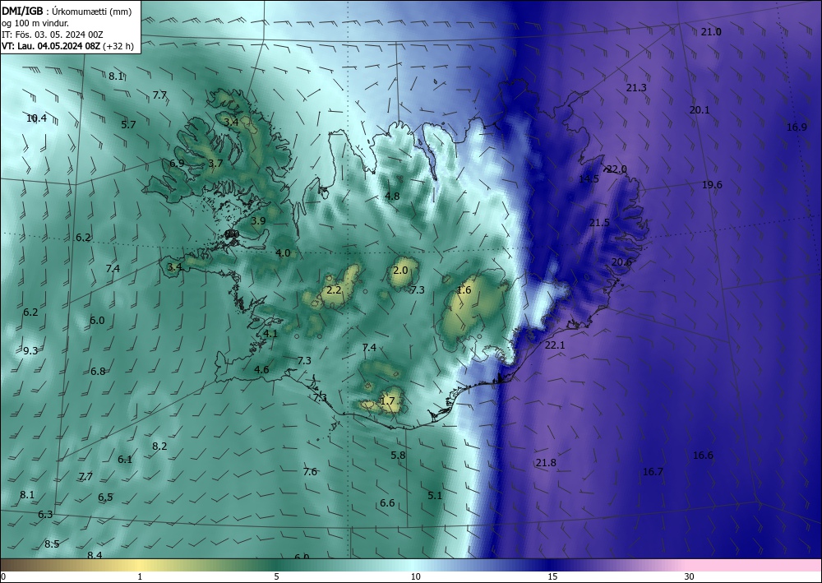
Task: Click the color scale label '10'
Action: coord(415,576)
